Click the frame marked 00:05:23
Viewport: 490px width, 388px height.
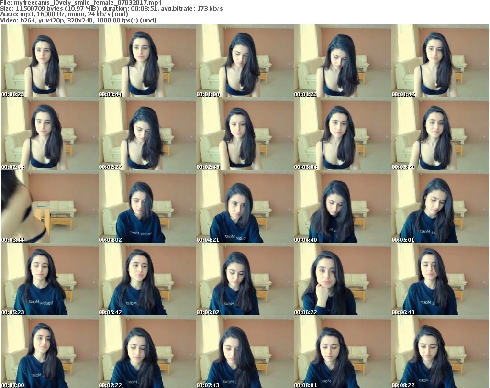tap(50, 279)
